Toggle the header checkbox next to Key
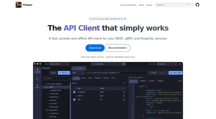This screenshot has height=119, width=216. 74,88
